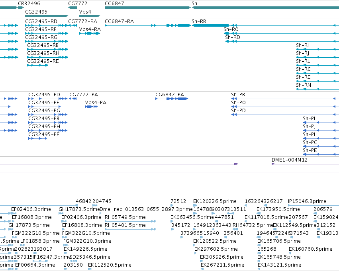Open the Vps4-PA protein label
339x271 pixels.
pos(96,103)
